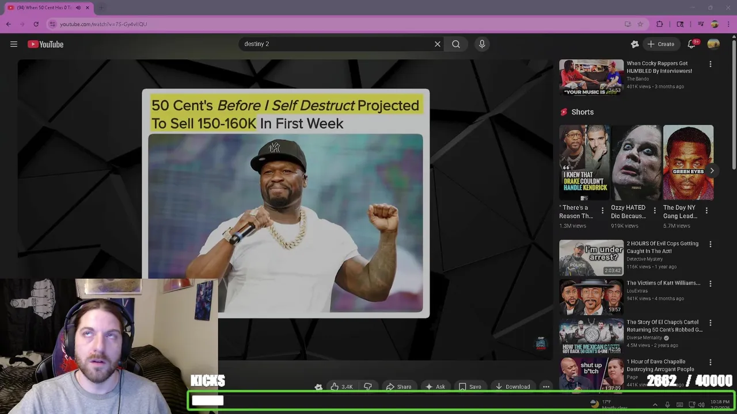Dislike the video
The height and width of the screenshot is (414, 737).
click(x=367, y=387)
